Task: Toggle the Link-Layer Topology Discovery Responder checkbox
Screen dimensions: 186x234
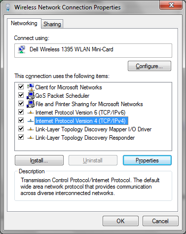Action: click(x=21, y=137)
